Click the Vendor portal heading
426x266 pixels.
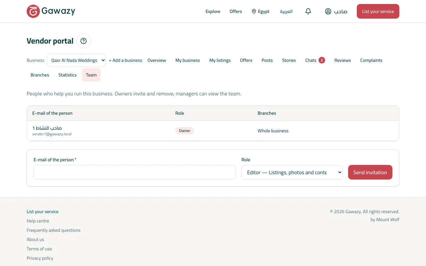(x=50, y=41)
